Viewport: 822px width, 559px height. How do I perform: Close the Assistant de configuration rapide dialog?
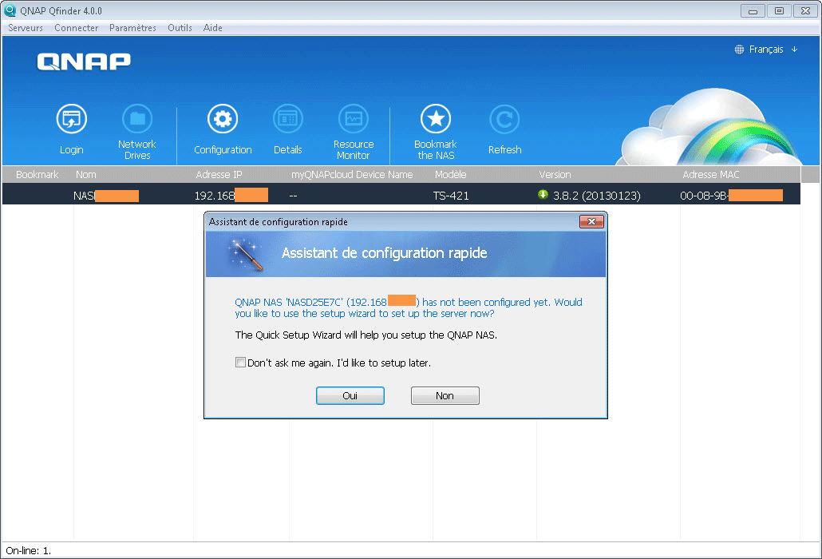(x=591, y=222)
